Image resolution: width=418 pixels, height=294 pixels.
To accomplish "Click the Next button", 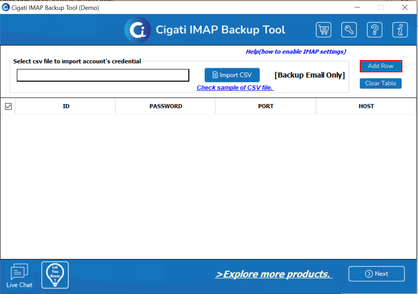I will point(377,274).
